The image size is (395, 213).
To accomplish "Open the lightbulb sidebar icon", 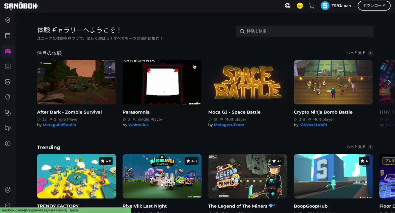I will [8, 97].
